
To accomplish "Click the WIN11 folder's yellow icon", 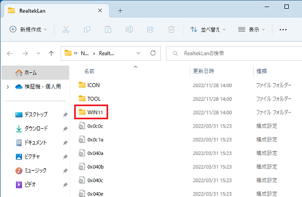I will click(x=82, y=112).
